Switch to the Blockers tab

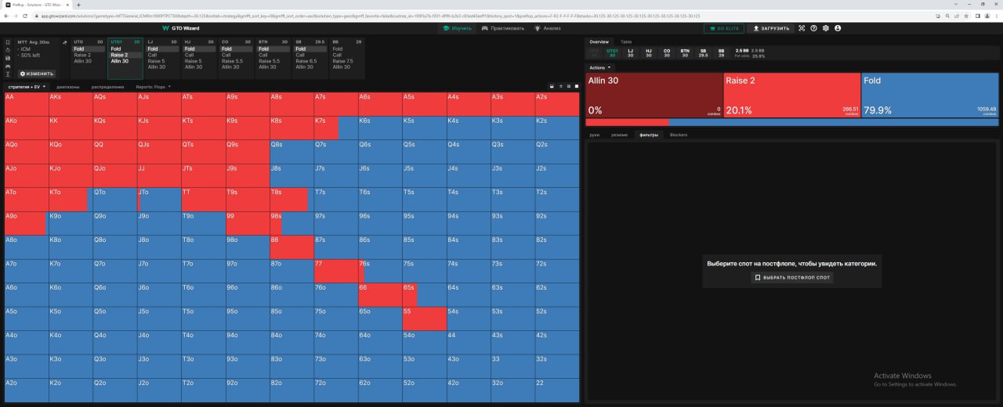click(x=679, y=135)
